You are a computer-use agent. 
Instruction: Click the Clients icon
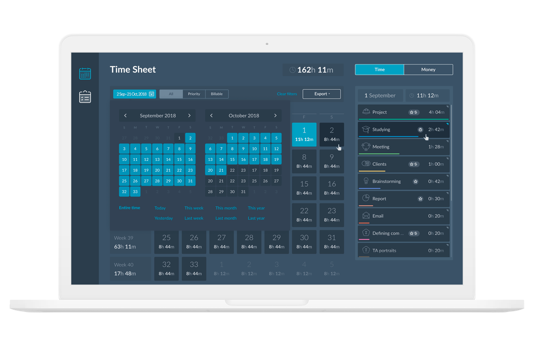[x=366, y=164]
